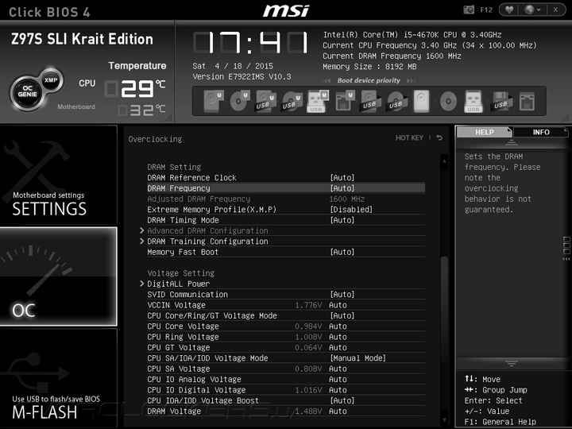572x429 pixels.
Task: Click the CPU temperature 29°C readout
Action: point(135,89)
